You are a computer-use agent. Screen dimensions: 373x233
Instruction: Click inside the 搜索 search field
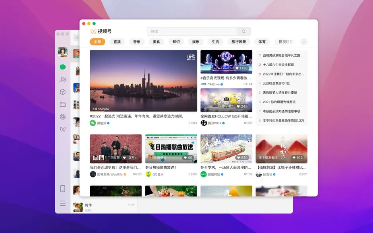pos(187,31)
